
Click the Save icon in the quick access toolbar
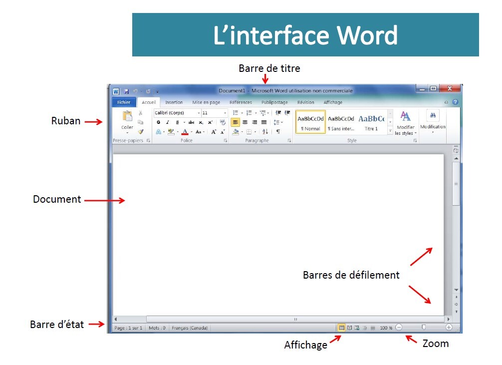click(x=126, y=92)
